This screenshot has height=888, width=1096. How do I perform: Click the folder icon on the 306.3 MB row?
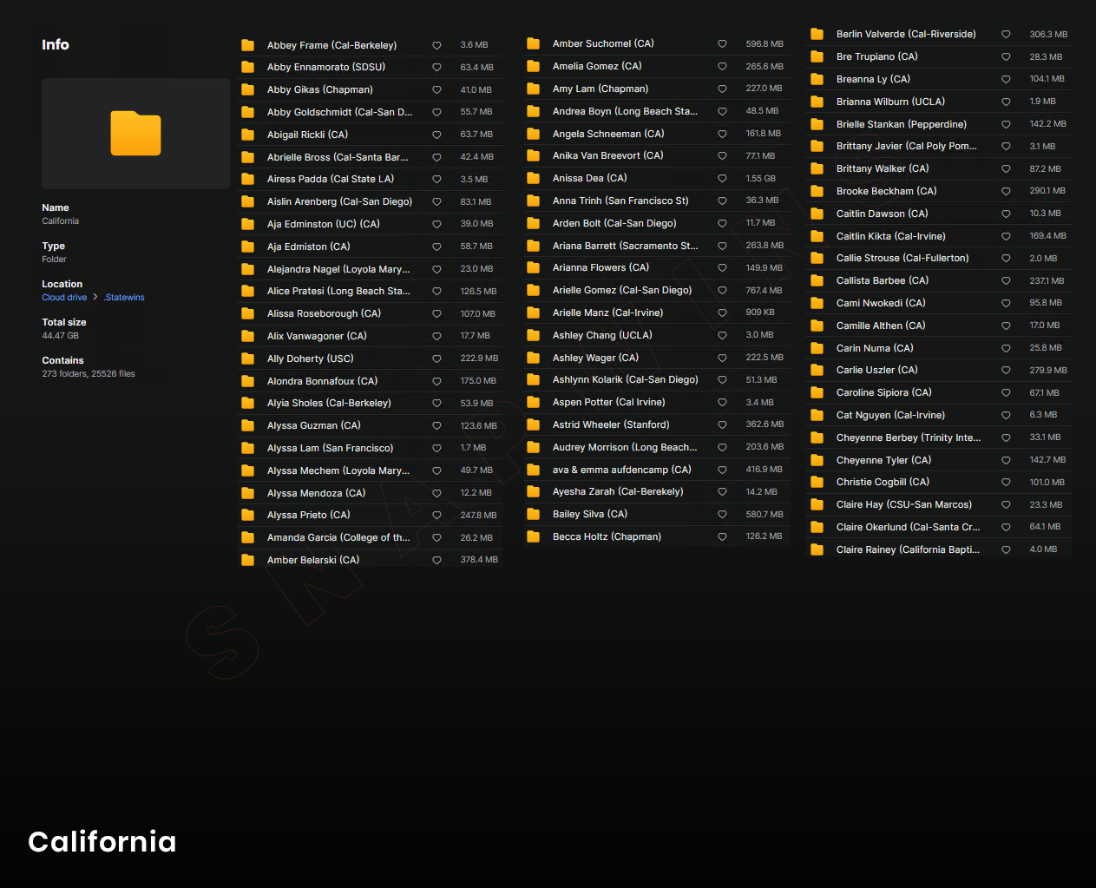pos(817,34)
